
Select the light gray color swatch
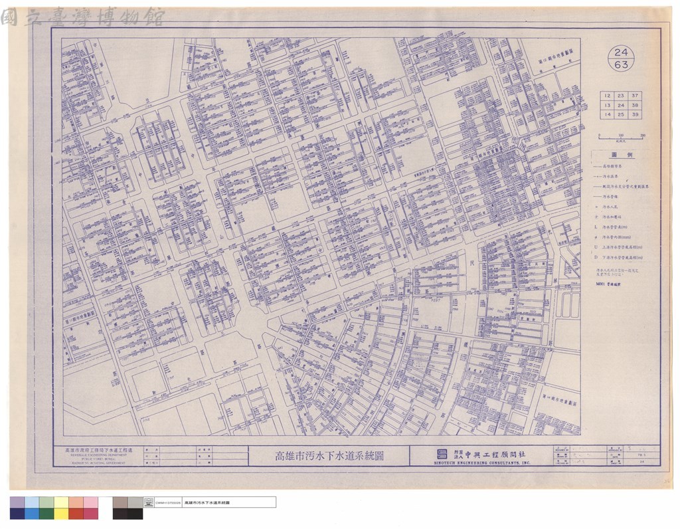pyautogui.click(x=135, y=502)
